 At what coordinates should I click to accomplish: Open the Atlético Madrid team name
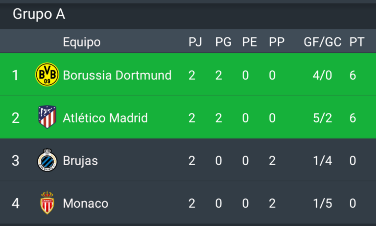point(105,118)
